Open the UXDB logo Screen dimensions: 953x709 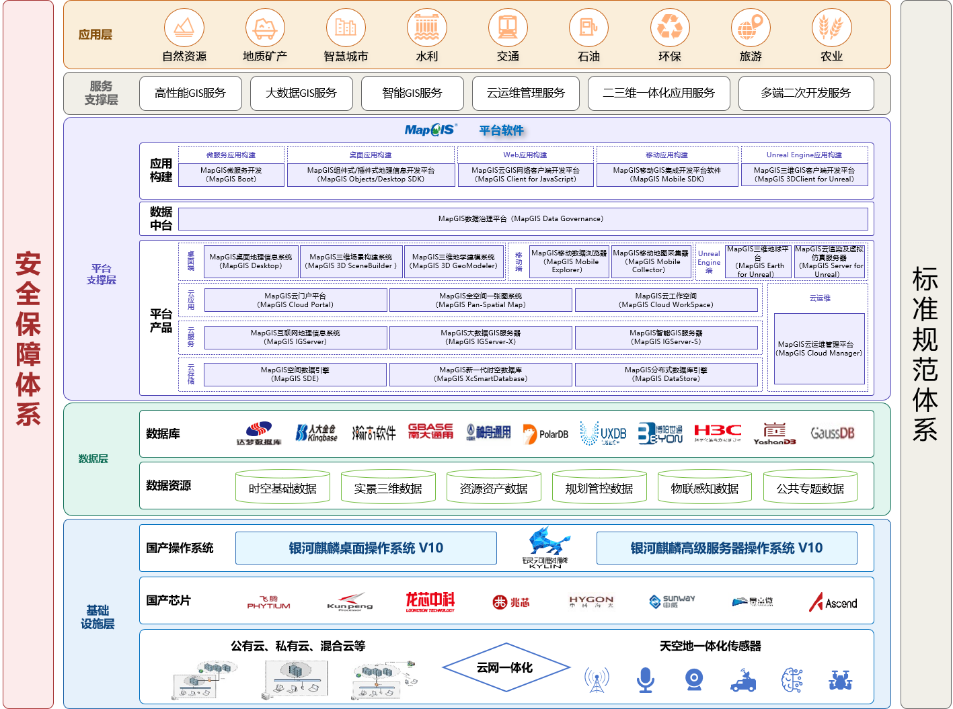click(x=603, y=433)
